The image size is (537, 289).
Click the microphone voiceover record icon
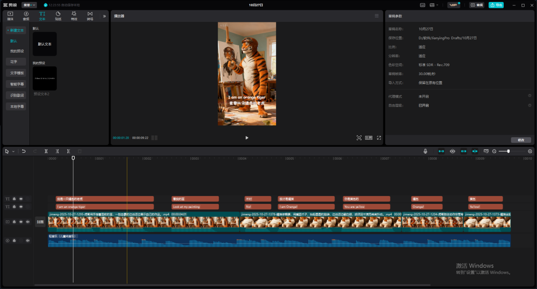(425, 151)
